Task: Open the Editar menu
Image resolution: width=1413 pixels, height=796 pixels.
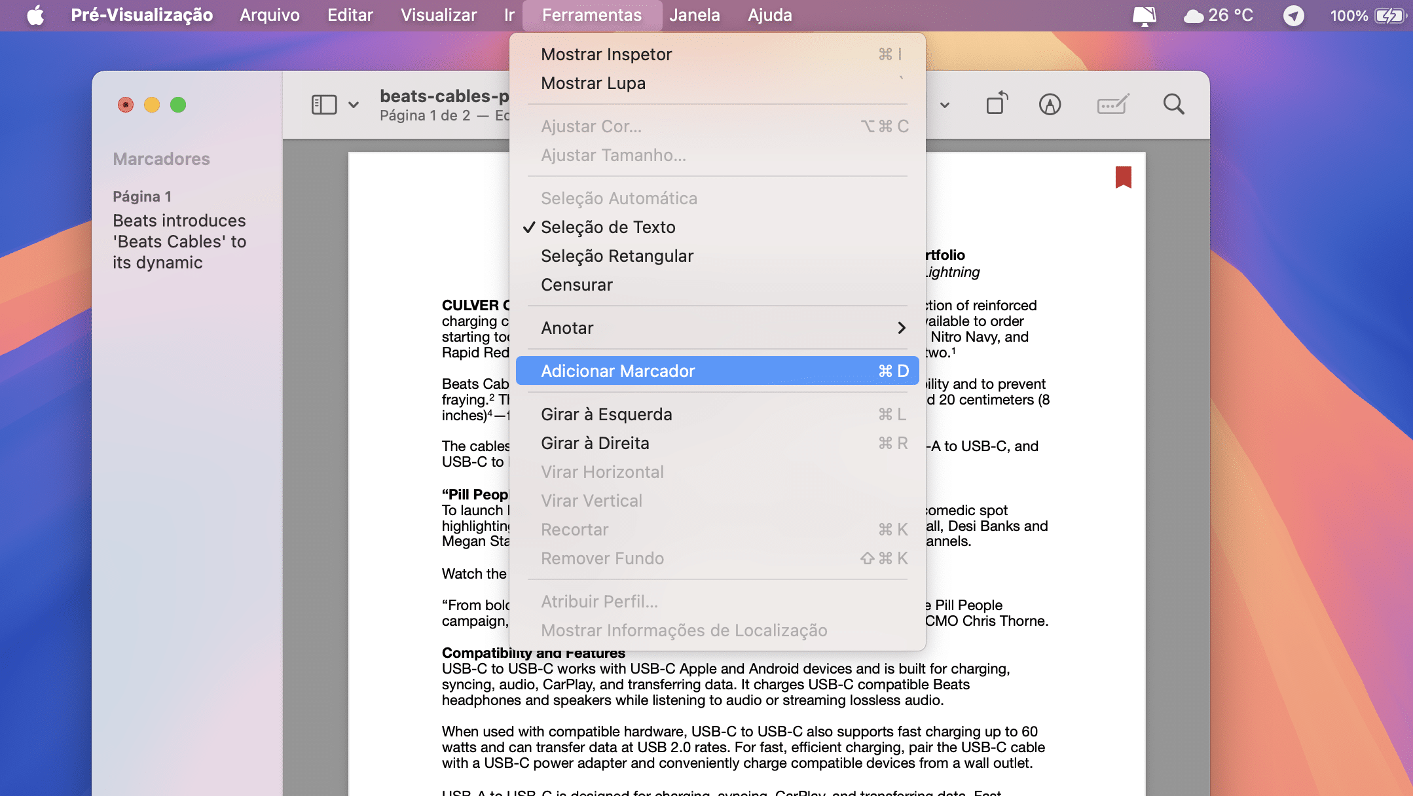Action: click(x=350, y=15)
